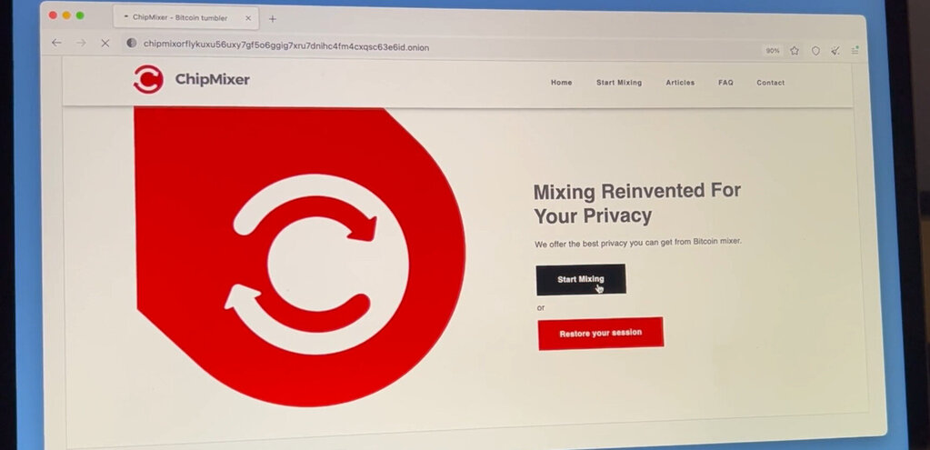This screenshot has height=450, width=930.
Task: Go back with the left arrow
Action: coord(56,43)
